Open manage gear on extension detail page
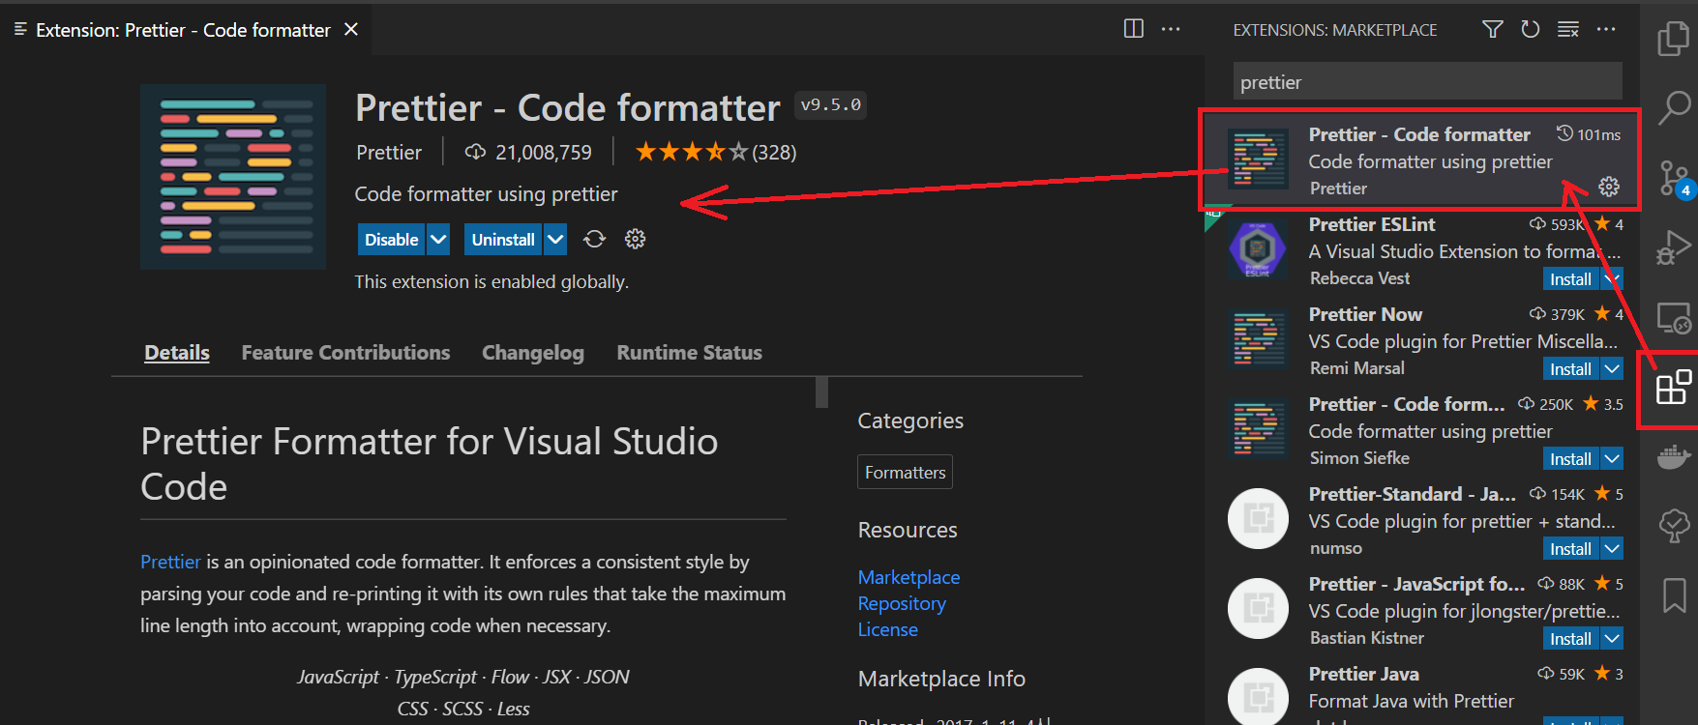Screen dimensions: 1698x725 (x=635, y=239)
